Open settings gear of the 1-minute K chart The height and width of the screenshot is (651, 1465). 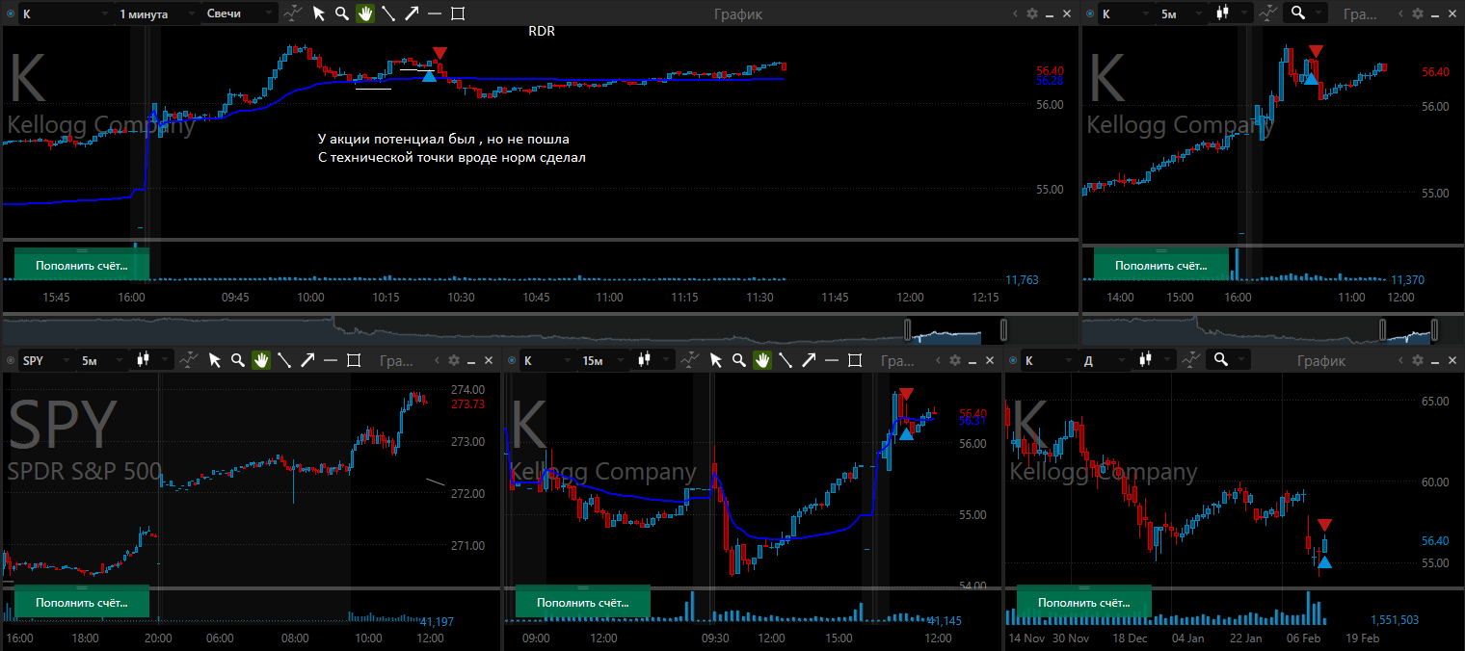(x=1032, y=13)
